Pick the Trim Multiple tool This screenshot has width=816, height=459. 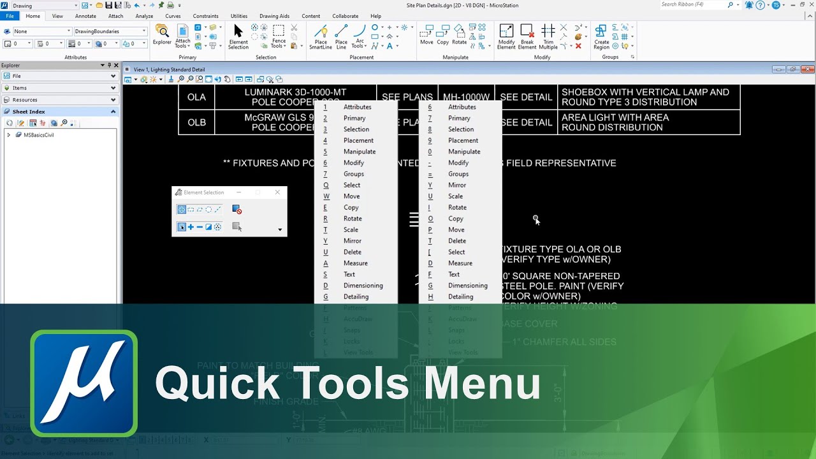548,37
